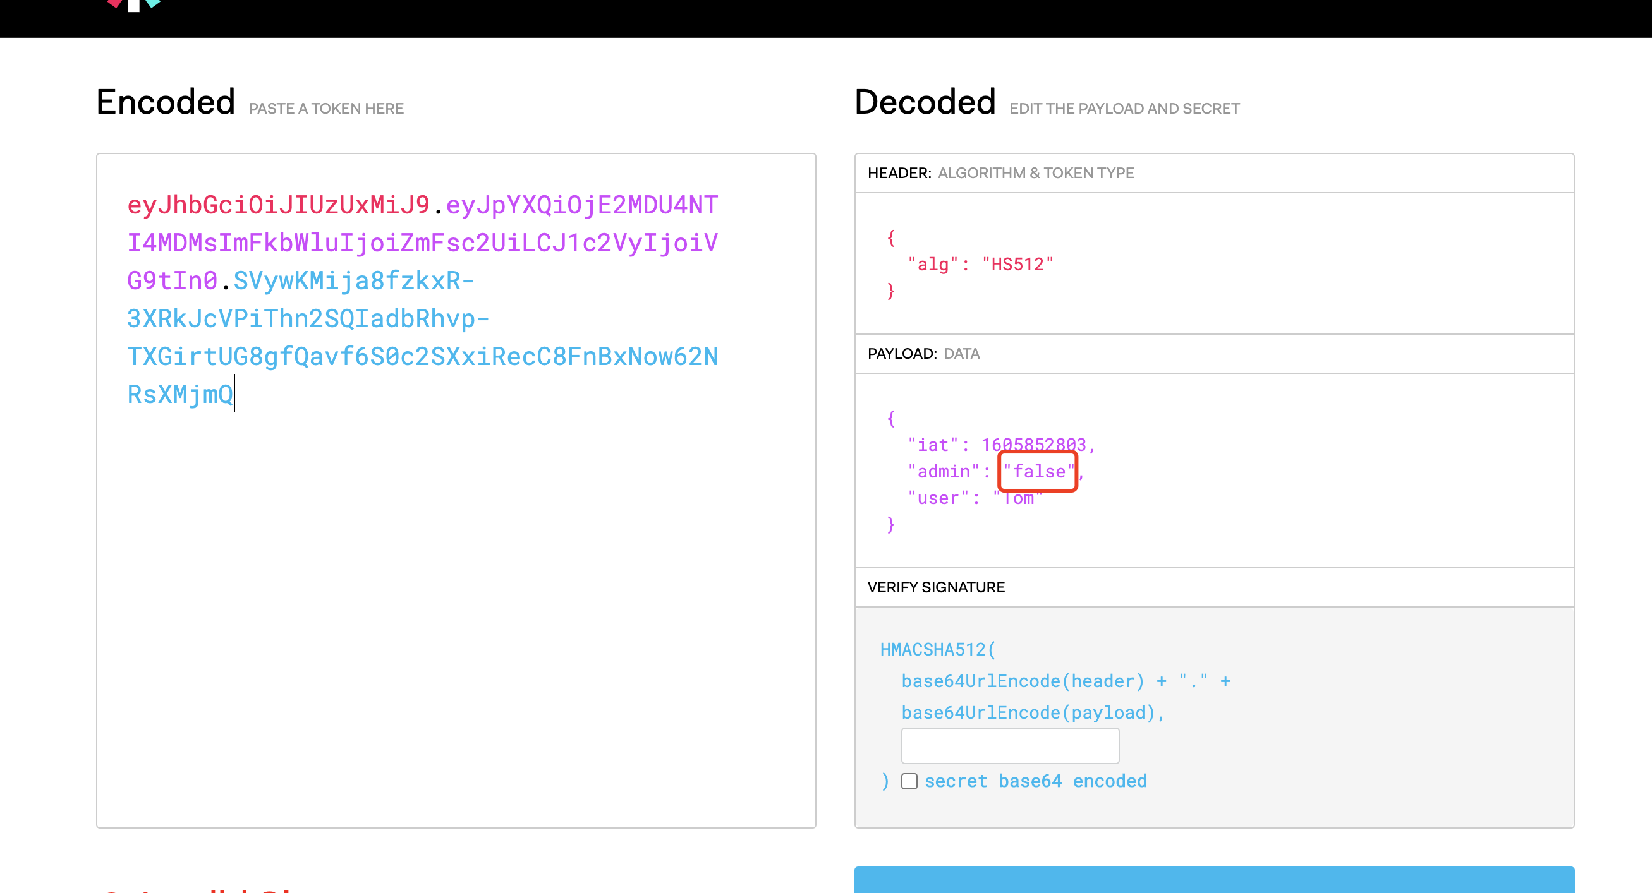Viewport: 1652px width, 893px height.
Task: Click the "Tom" user value in payload
Action: [x=1018, y=498]
